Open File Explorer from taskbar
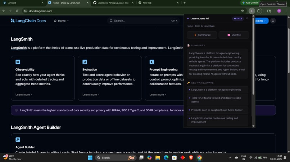Image resolution: width=290 pixels, height=162 pixels. pyautogui.click(x=158, y=158)
